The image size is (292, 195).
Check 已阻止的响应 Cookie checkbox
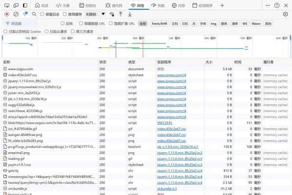[x=5, y=31]
